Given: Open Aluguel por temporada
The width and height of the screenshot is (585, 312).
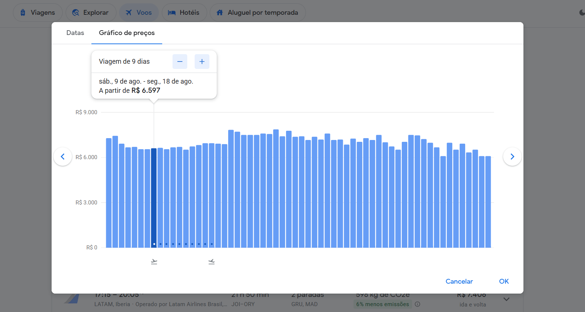Looking at the screenshot, I should pos(258,13).
